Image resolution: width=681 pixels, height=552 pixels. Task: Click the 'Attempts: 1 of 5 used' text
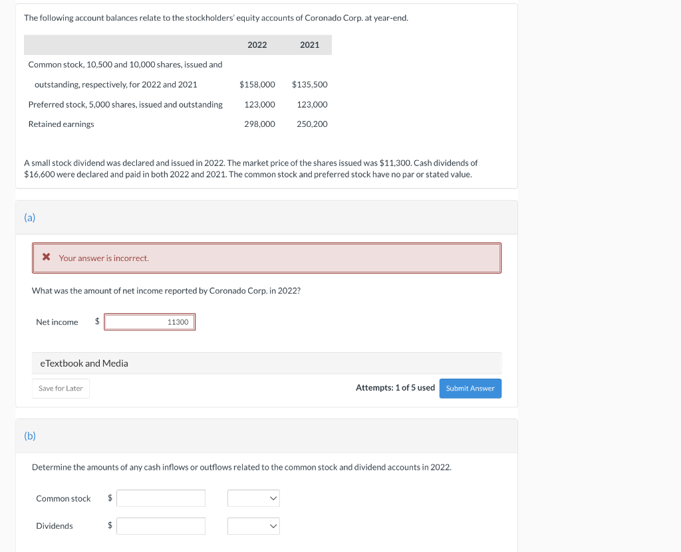(x=395, y=387)
